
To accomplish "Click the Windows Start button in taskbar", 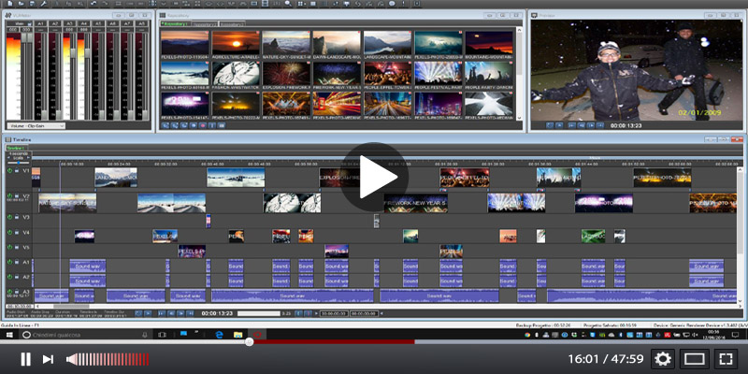I will tap(7, 334).
